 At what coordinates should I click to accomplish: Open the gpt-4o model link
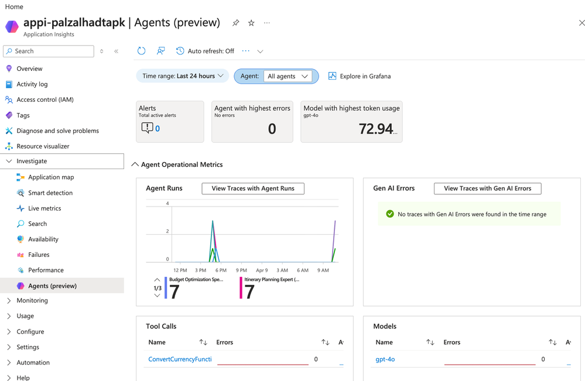click(x=385, y=359)
